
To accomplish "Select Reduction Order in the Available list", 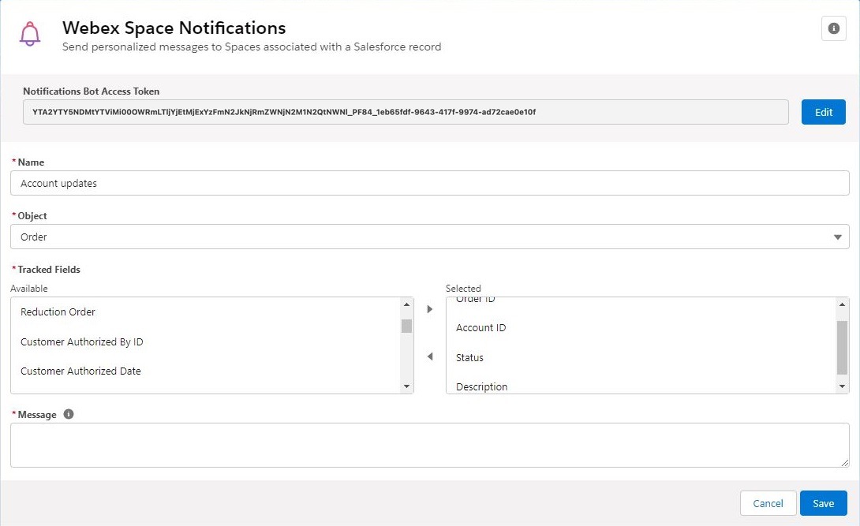I will (x=57, y=311).
